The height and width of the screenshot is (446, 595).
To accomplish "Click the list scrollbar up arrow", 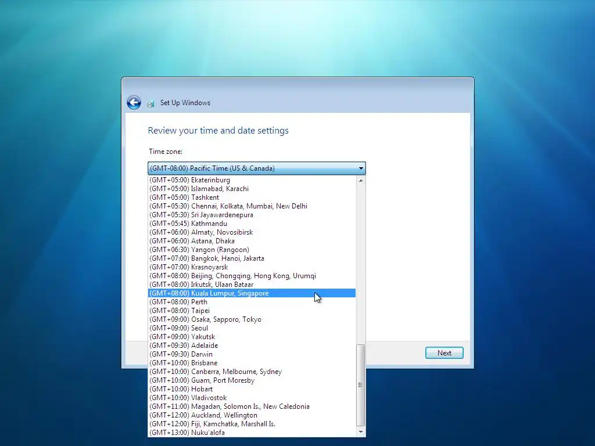I will click(x=361, y=181).
